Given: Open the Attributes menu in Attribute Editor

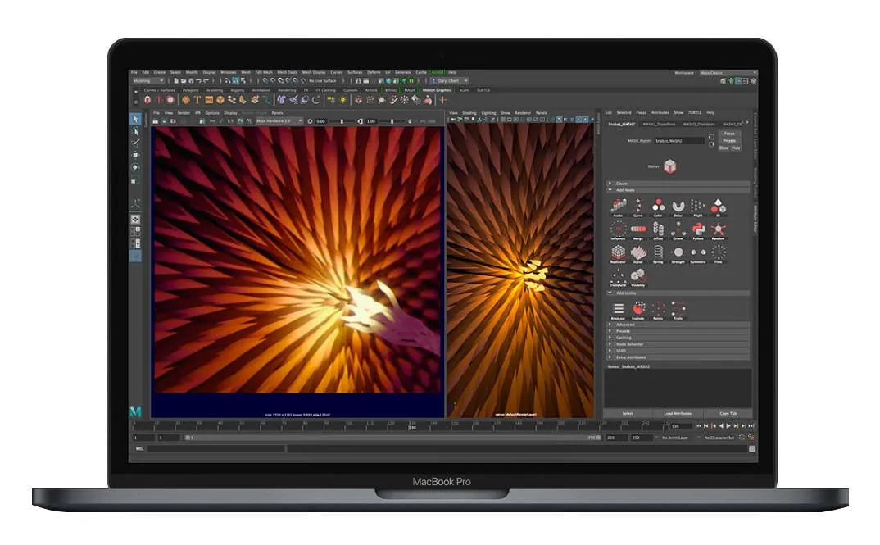Looking at the screenshot, I should coord(660,113).
